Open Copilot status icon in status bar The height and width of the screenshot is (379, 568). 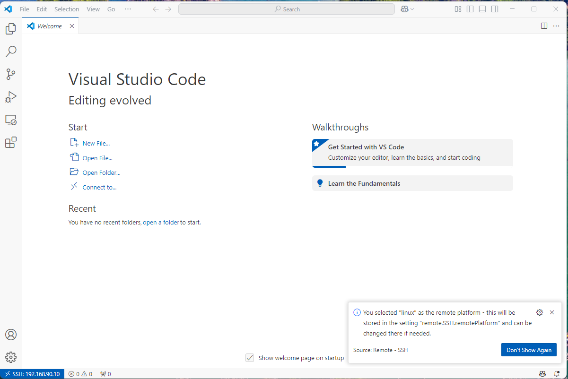pyautogui.click(x=542, y=374)
